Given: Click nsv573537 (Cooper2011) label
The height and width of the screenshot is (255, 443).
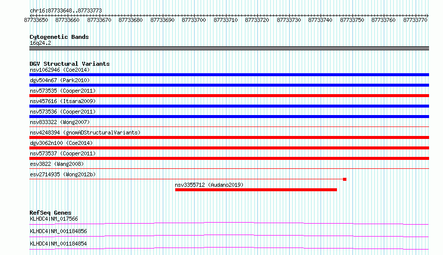Looking at the screenshot, I should point(63,153).
